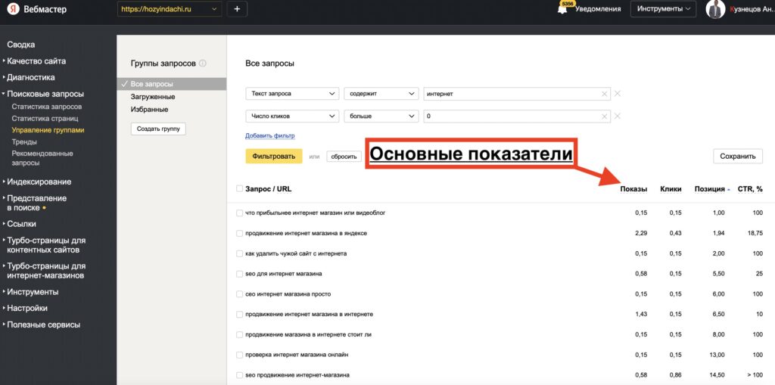This screenshot has height=385, width=775.
Task: Expand Диагностика sidebar section
Action: click(x=30, y=78)
